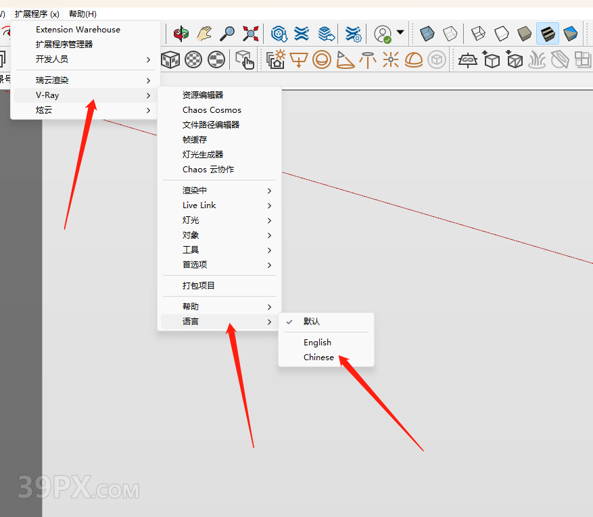
Task: Expand the 炫云 submenu
Action: tap(85, 110)
